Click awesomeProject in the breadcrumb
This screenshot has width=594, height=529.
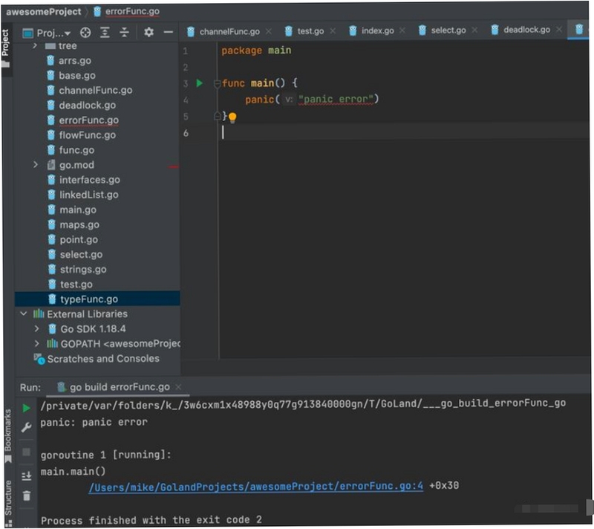pyautogui.click(x=44, y=12)
